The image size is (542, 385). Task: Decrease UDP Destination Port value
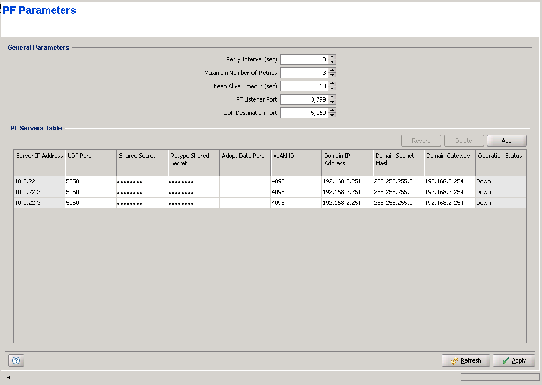[x=332, y=115]
